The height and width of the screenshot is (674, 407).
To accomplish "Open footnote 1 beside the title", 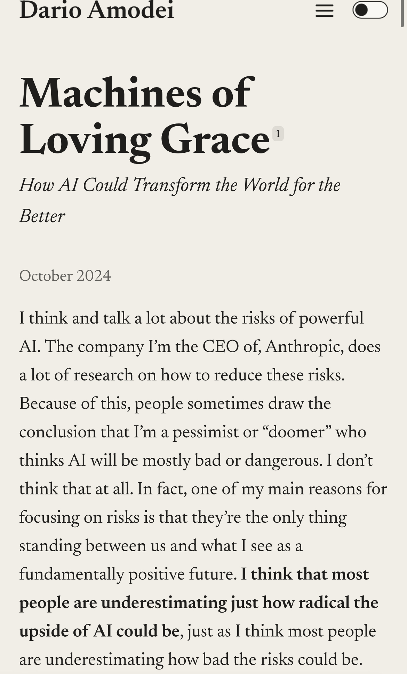I will click(278, 134).
